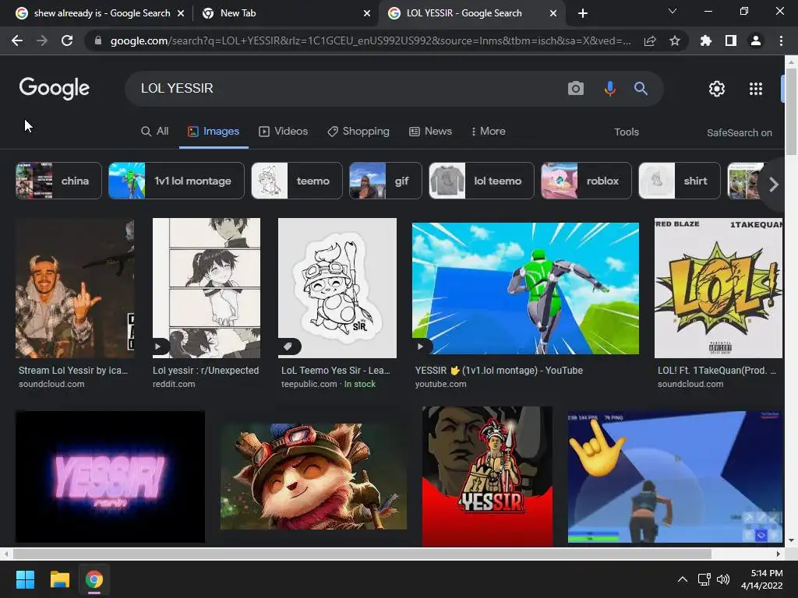This screenshot has width=798, height=598.
Task: Open 'Lol yessir : r/Unexpected' link
Action: [x=206, y=371]
